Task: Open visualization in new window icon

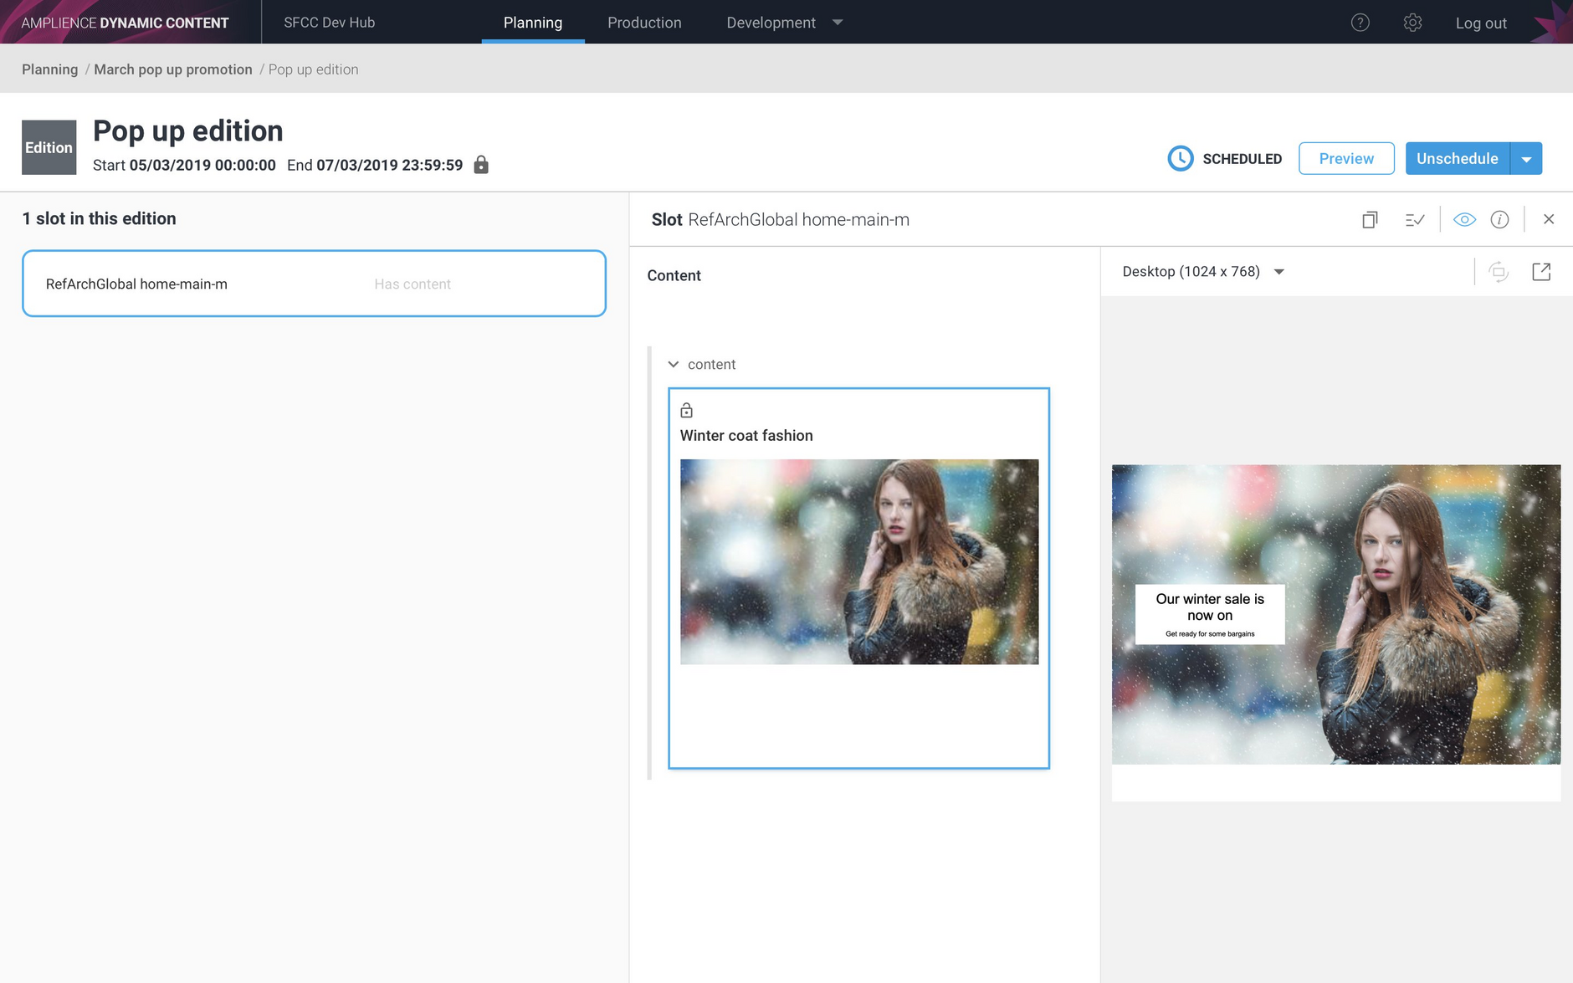Action: (1541, 272)
